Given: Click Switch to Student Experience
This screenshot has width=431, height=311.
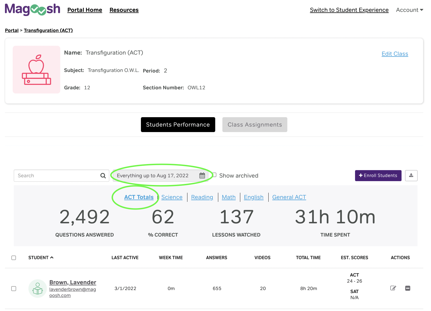Looking at the screenshot, I should pos(349,10).
